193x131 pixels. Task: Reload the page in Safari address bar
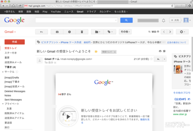point(172,6)
